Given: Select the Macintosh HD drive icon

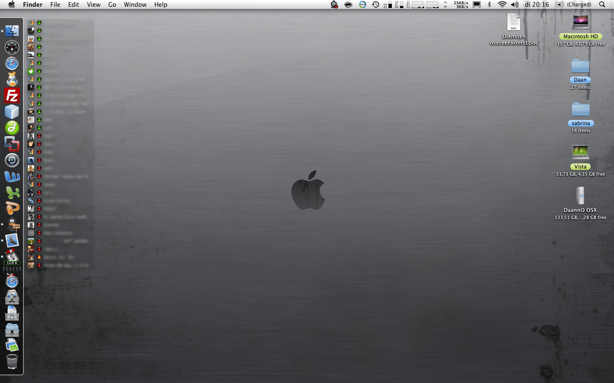Looking at the screenshot, I should tap(580, 22).
